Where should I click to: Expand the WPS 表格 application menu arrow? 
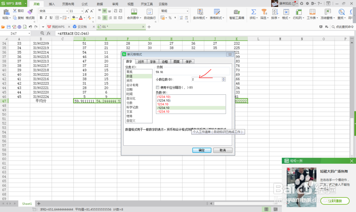25,4
